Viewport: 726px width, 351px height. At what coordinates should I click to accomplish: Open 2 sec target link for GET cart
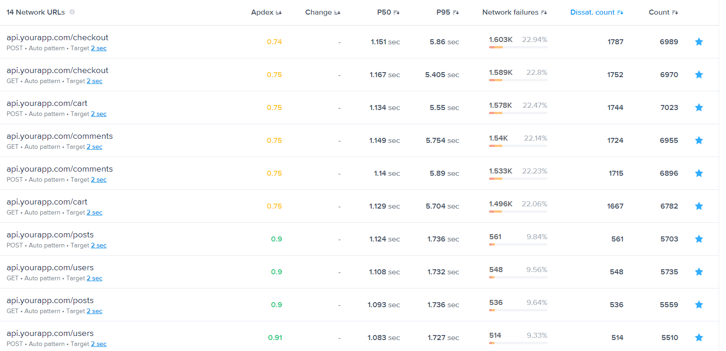[95, 213]
